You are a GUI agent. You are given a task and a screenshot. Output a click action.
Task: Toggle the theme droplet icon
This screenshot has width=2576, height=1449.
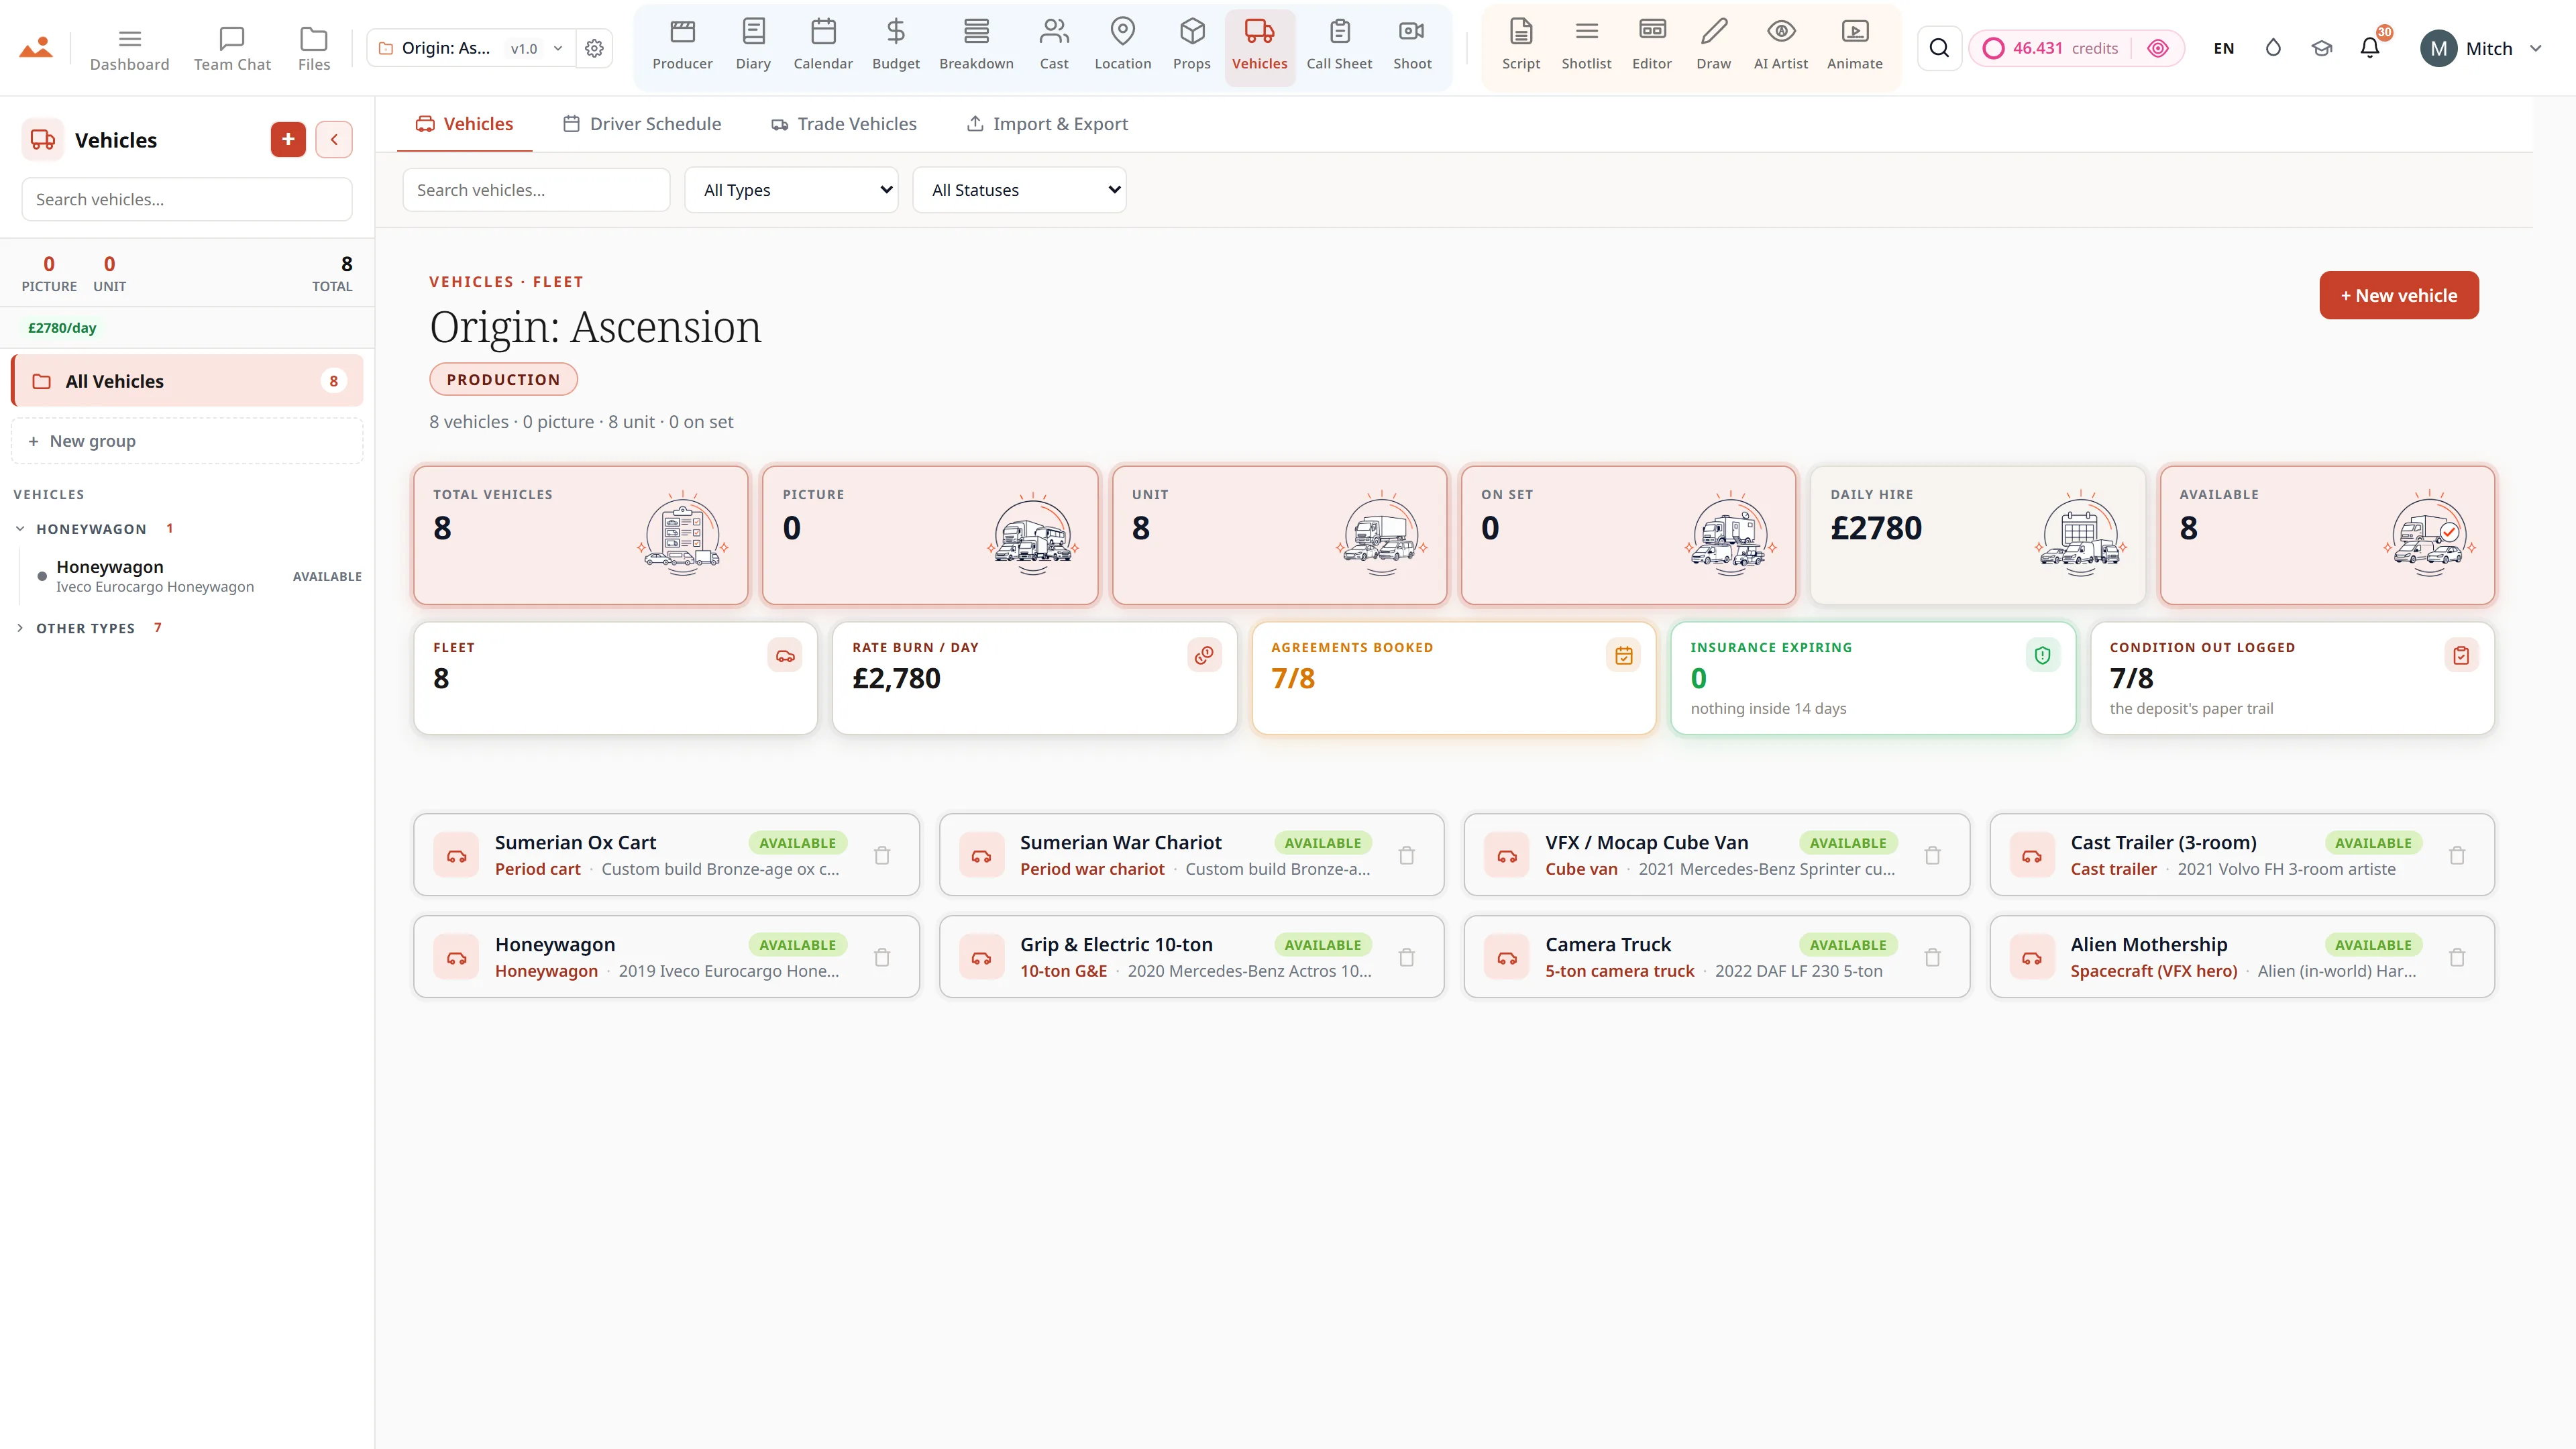2273,48
